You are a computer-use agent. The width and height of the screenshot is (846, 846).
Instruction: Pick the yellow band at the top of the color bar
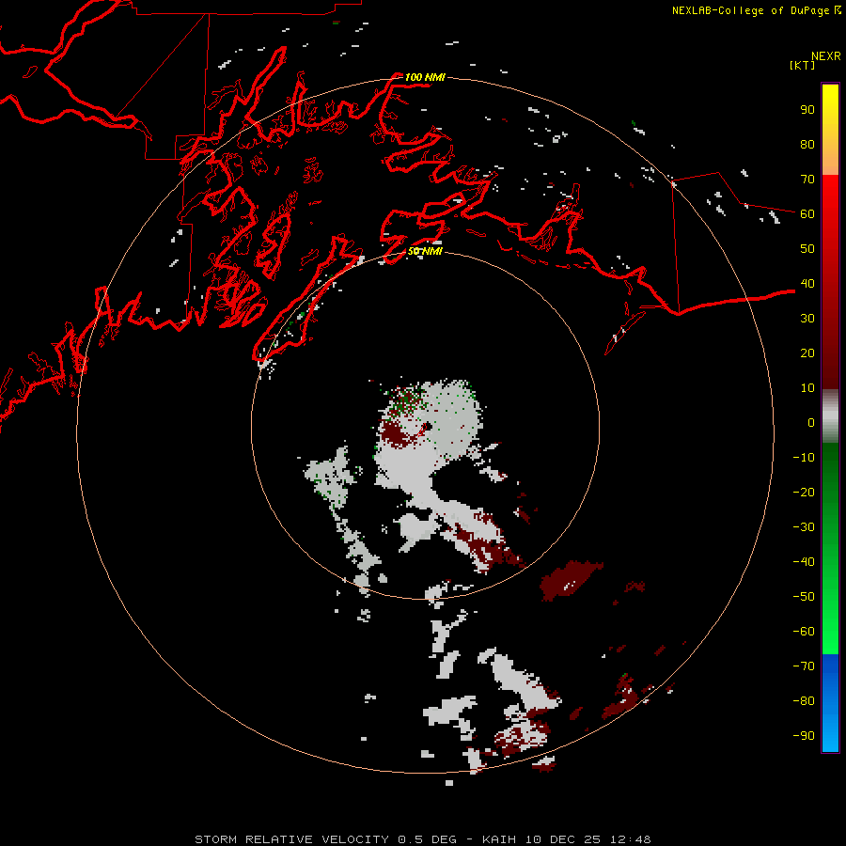point(830,116)
